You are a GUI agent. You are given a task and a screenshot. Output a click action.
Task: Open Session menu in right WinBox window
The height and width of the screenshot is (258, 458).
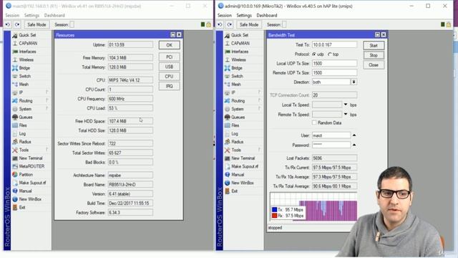tap(225, 15)
